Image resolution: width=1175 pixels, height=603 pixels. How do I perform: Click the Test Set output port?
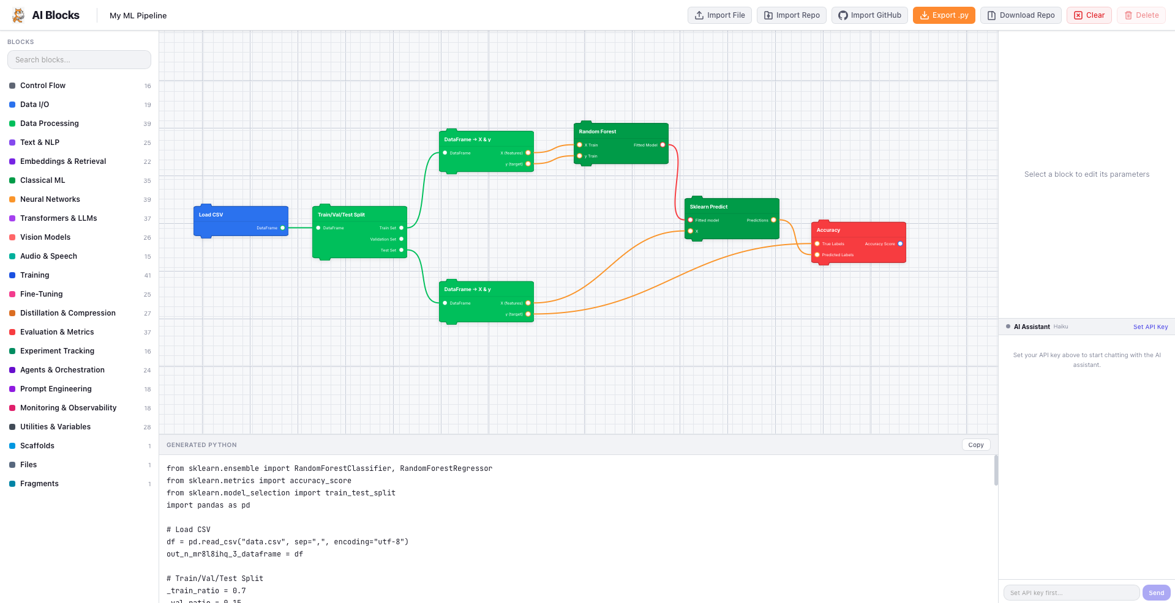(402, 250)
